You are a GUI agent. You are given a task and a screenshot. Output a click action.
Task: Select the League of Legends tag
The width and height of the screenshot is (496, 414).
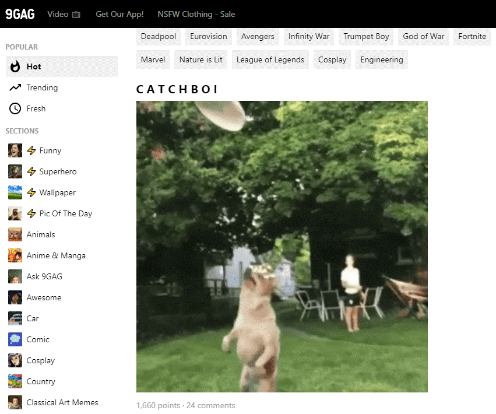[270, 59]
